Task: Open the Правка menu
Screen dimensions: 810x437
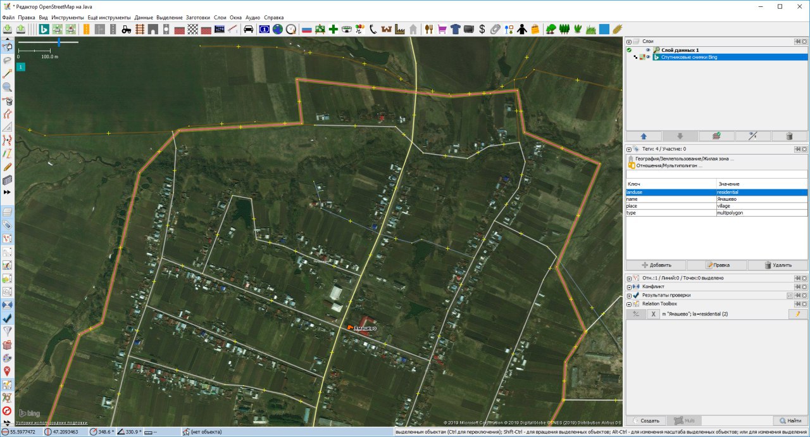Action: [27, 18]
